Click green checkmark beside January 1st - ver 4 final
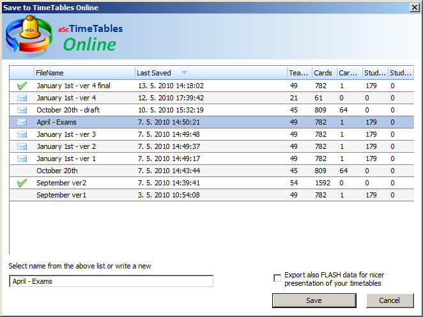 [22, 86]
